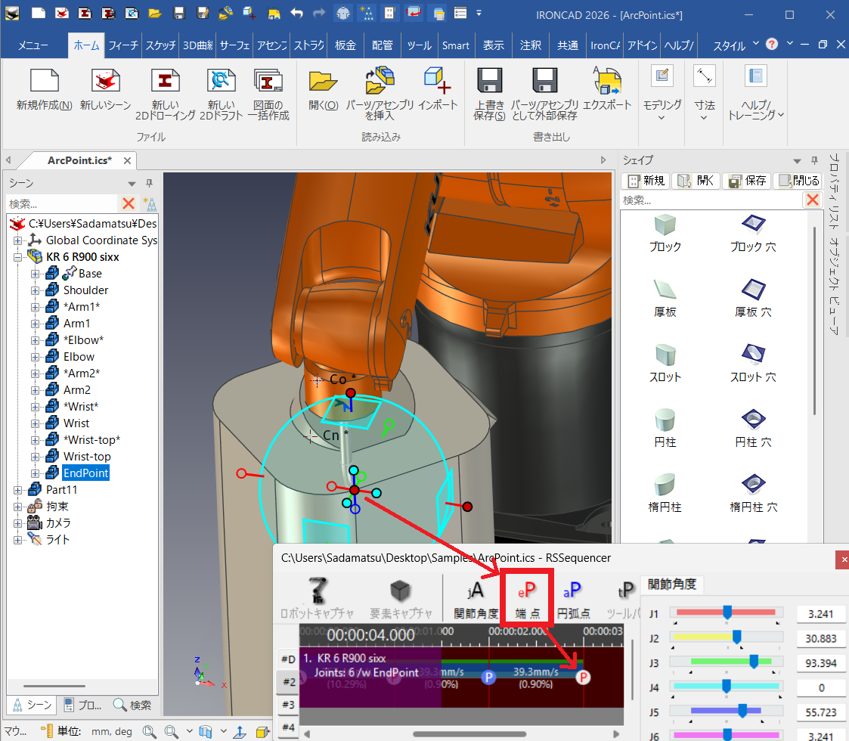Switch to the 板金 ribbon tab

click(x=345, y=45)
